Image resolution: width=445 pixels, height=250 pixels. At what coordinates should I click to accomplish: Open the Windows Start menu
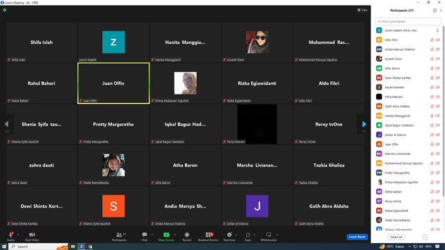(4, 247)
